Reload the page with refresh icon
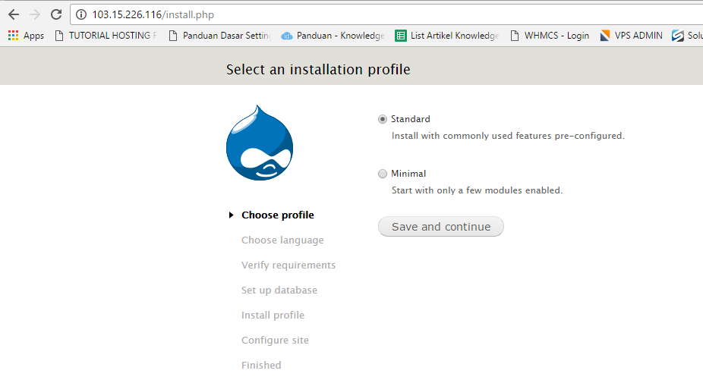The image size is (703, 380). 55,14
